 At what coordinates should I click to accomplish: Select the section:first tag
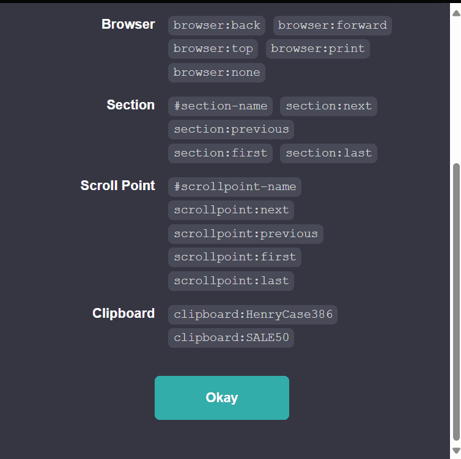click(x=220, y=153)
